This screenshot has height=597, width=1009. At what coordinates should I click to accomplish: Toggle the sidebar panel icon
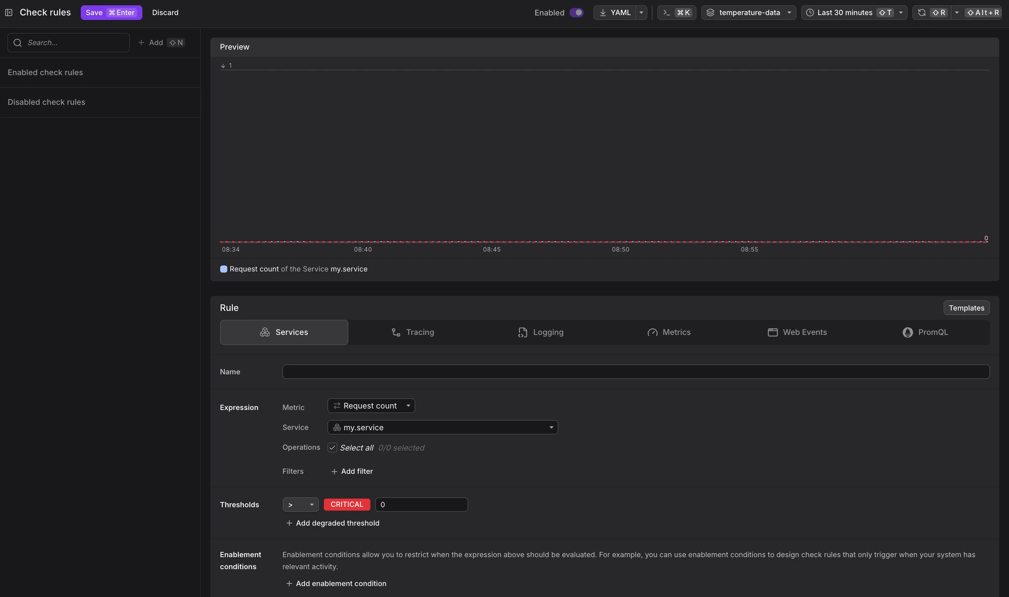[8, 13]
